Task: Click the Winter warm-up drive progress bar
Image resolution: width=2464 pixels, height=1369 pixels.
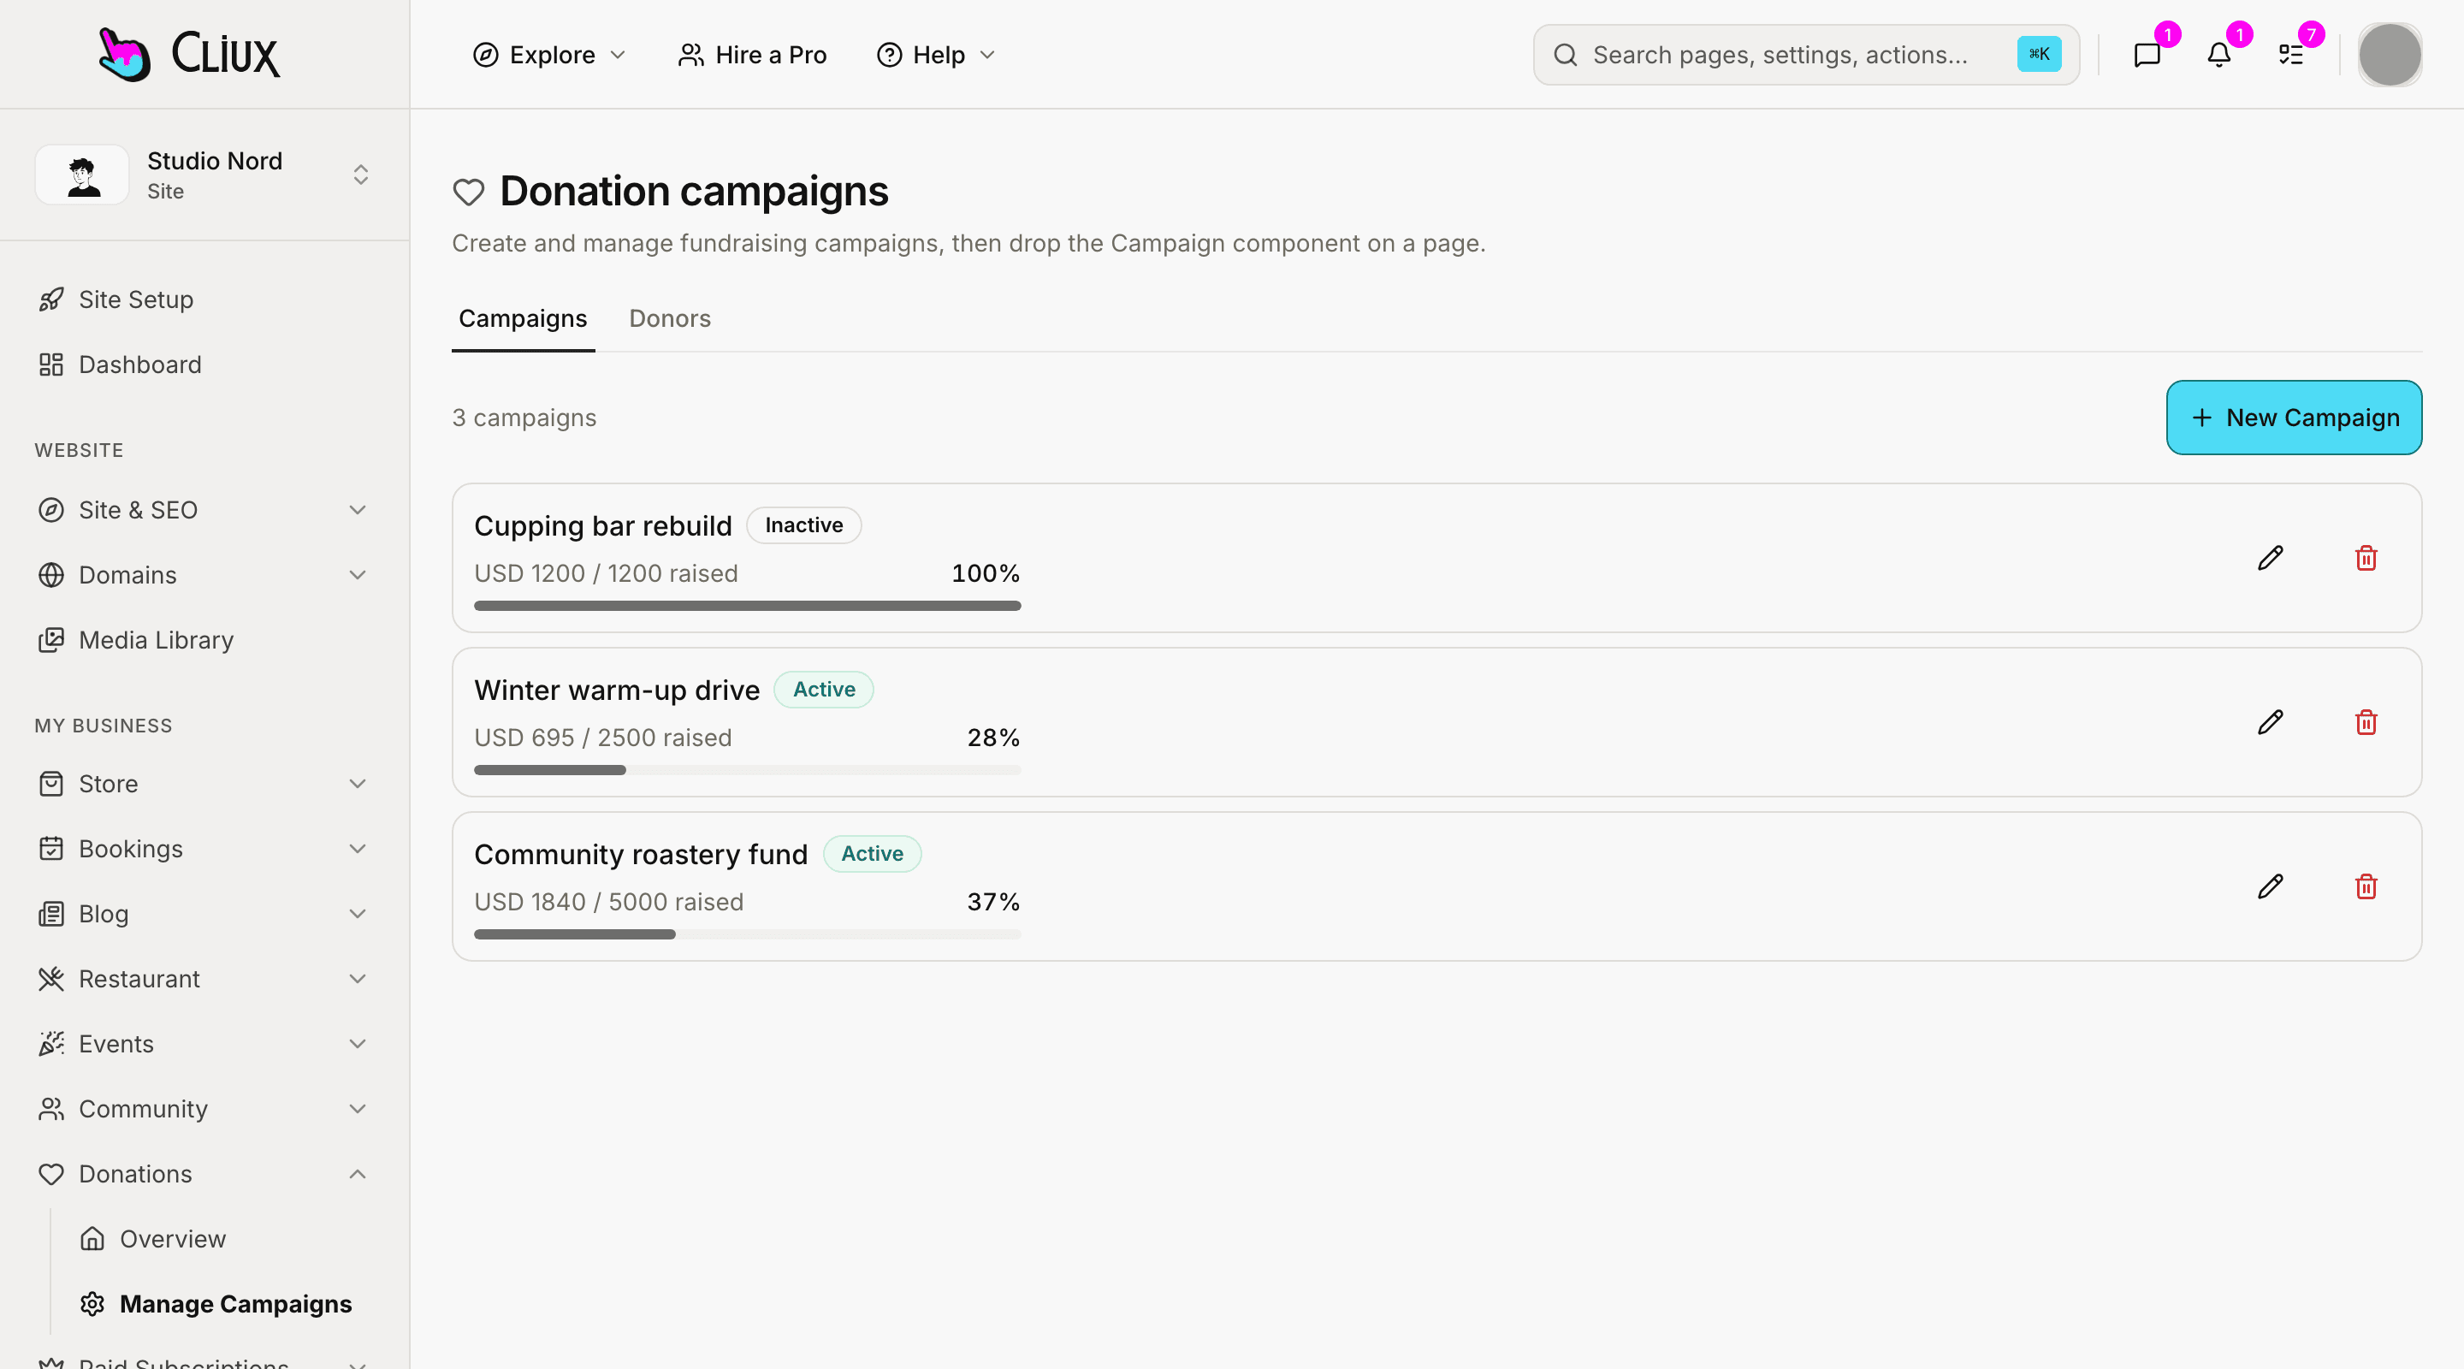Action: (x=747, y=770)
